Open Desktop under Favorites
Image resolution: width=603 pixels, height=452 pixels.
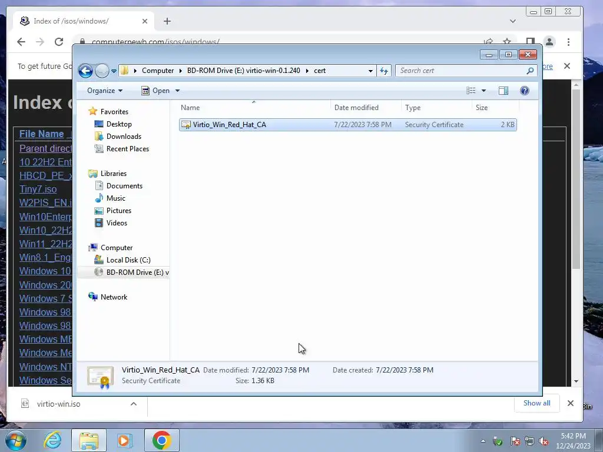click(x=119, y=124)
